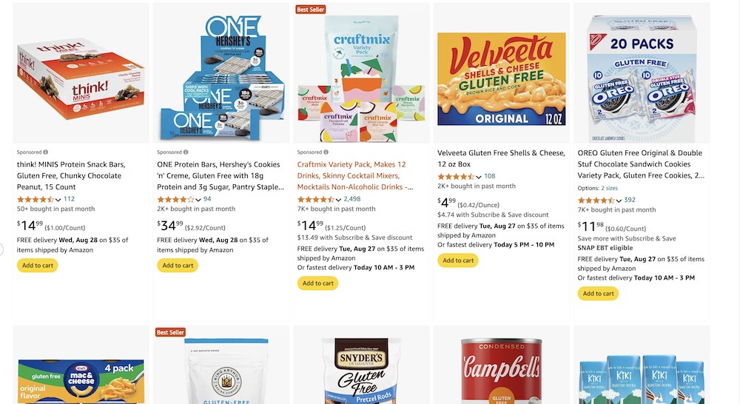
Task: Click the Sponsored info icon under Craftmix Variety Pack
Action: [x=326, y=152]
